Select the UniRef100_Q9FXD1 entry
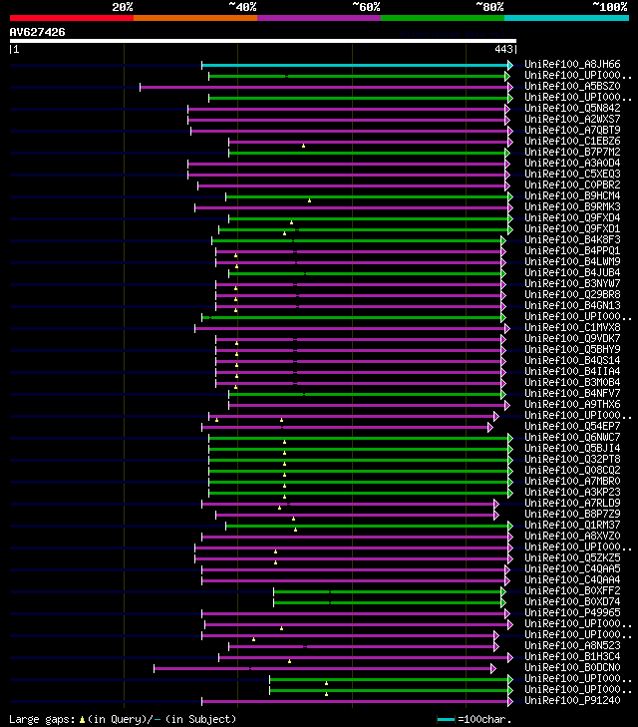 click(x=572, y=229)
